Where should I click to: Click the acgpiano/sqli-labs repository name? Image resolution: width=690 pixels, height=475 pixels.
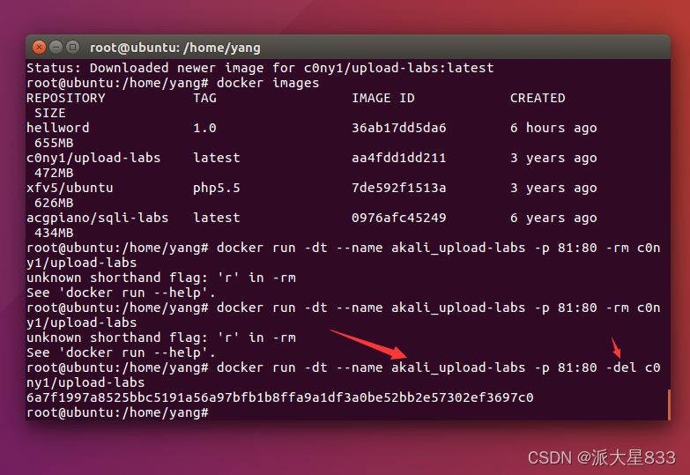tap(97, 218)
